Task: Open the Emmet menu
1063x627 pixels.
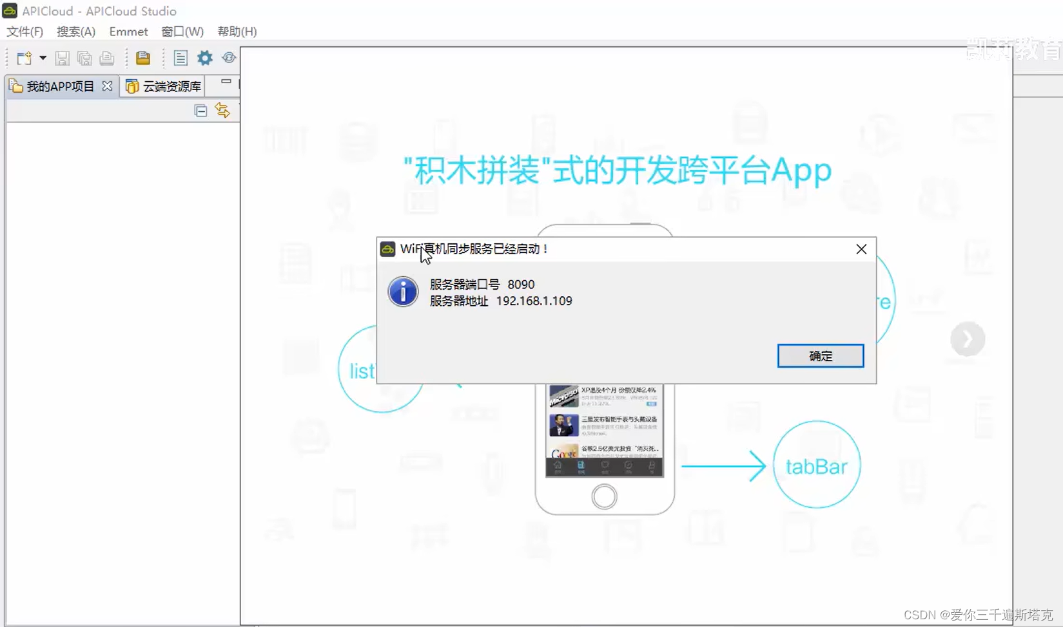Action: (x=128, y=31)
